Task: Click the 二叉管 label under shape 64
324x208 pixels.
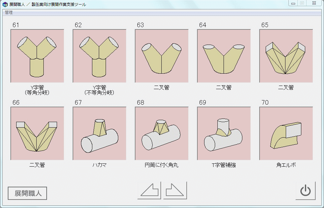Action: 224,88
